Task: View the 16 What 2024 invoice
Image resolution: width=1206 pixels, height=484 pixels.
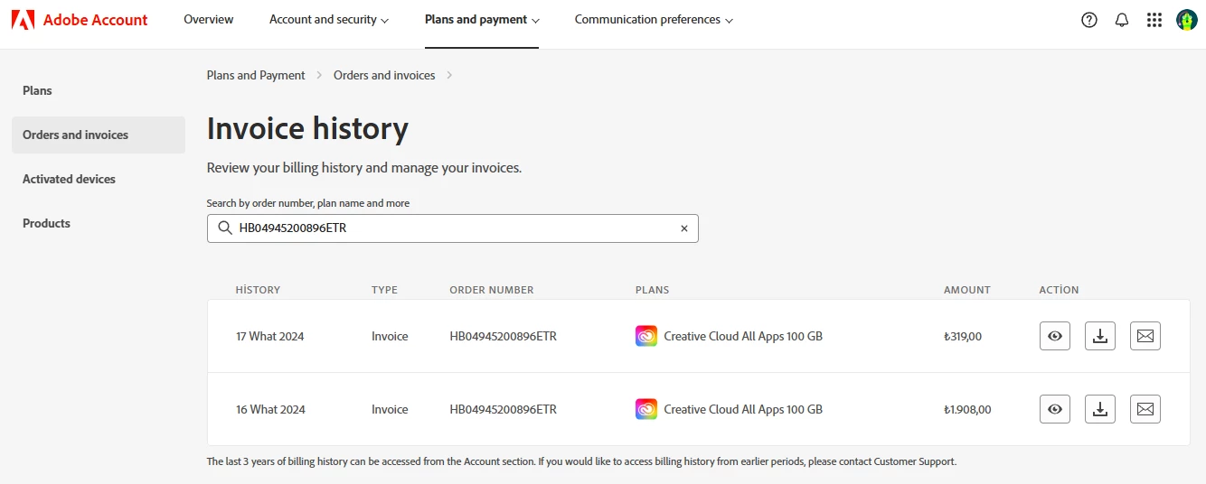Action: 1055,409
